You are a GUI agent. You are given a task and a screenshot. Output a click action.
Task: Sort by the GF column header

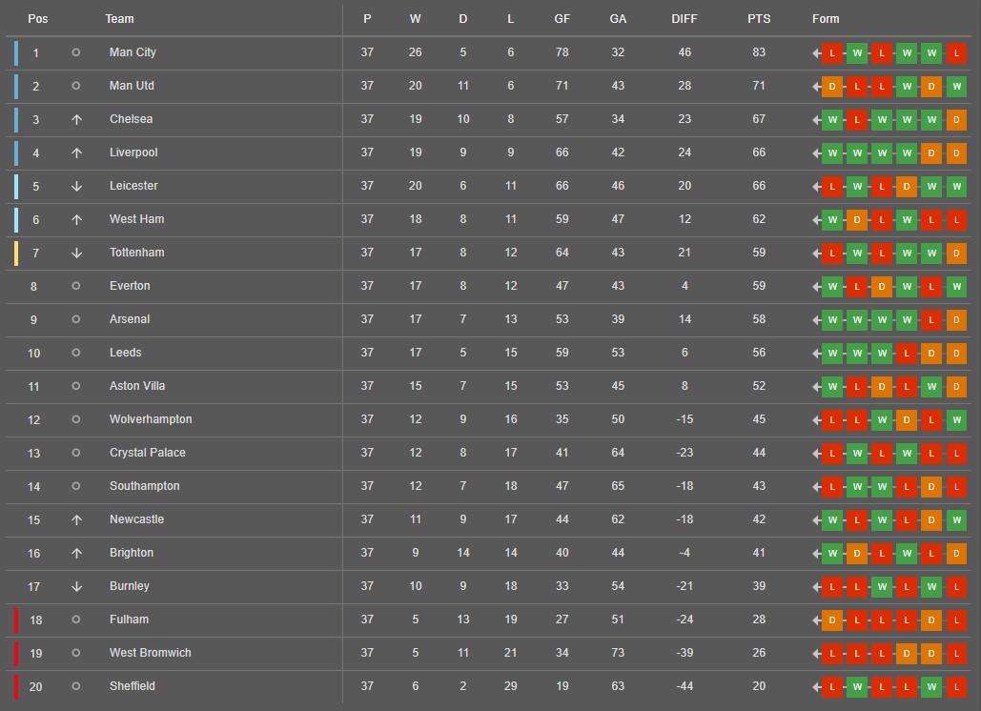(562, 19)
